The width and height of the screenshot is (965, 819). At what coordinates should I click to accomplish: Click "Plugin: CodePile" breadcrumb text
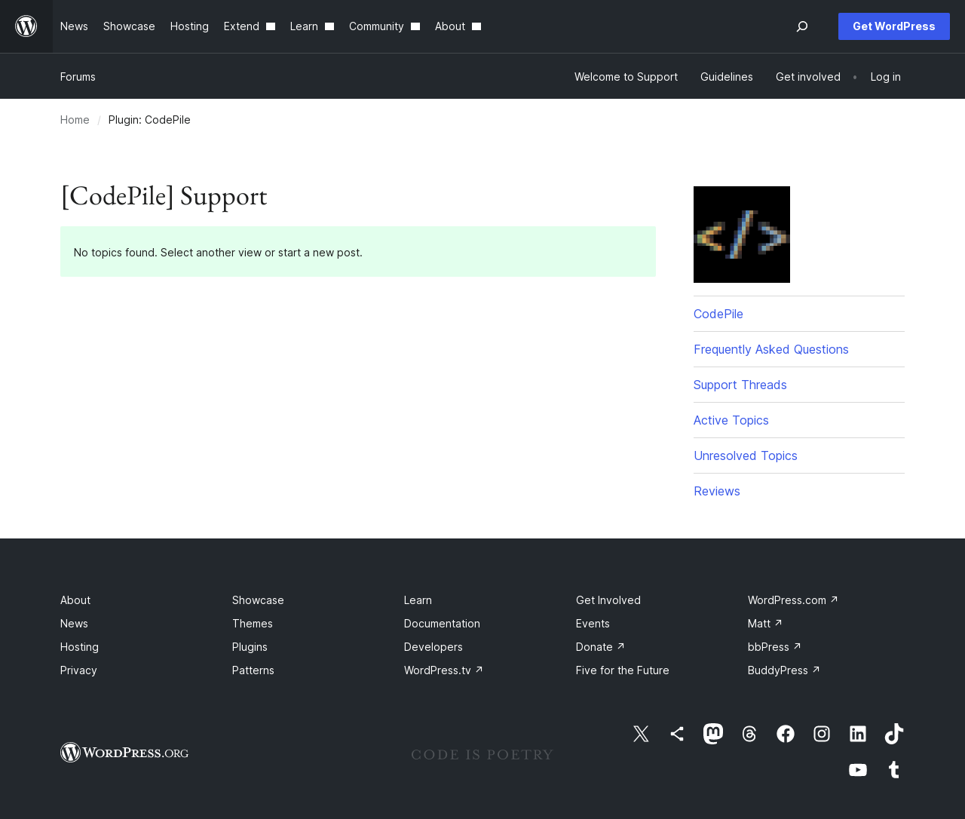(x=149, y=120)
